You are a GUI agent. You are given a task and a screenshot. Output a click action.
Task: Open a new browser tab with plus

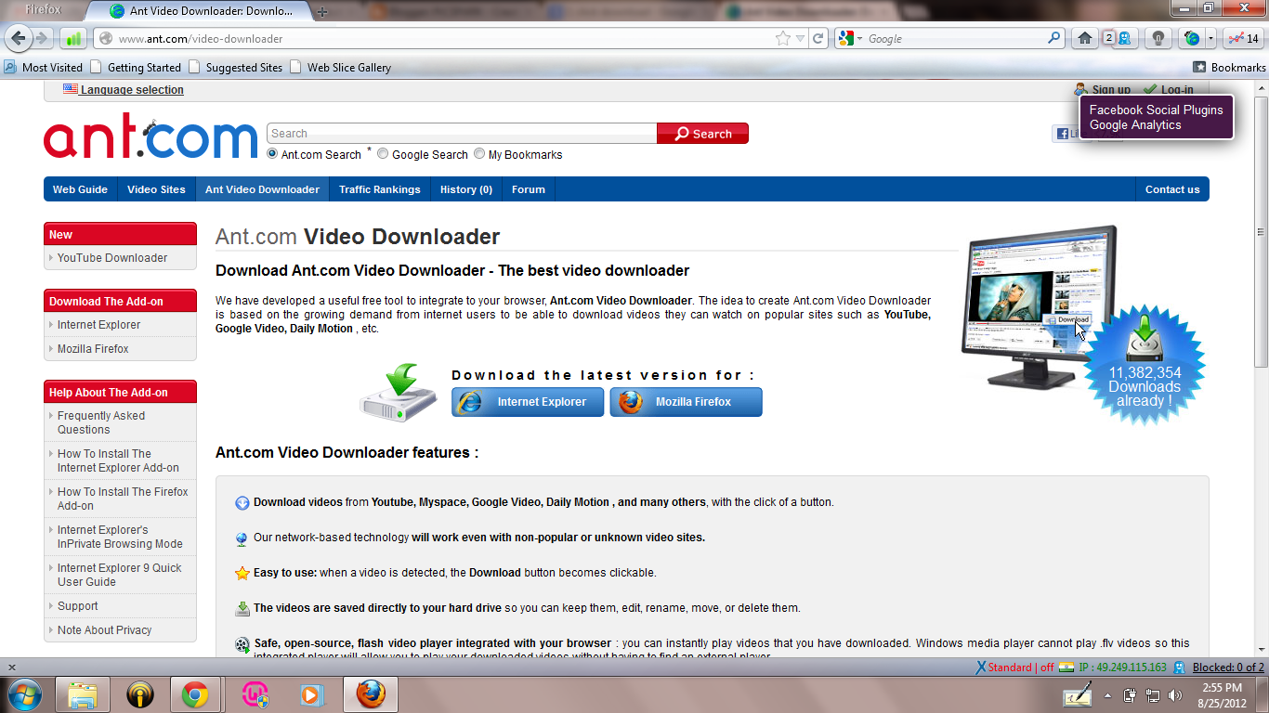pos(322,12)
